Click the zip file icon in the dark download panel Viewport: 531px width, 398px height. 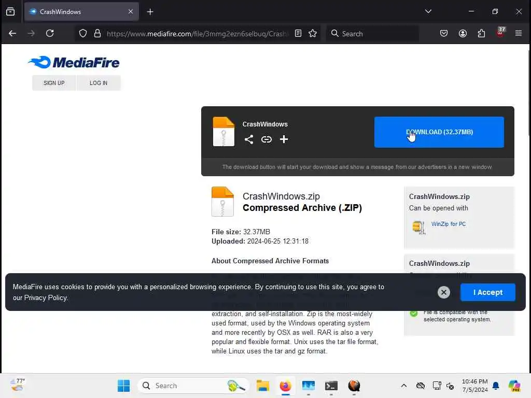223,132
